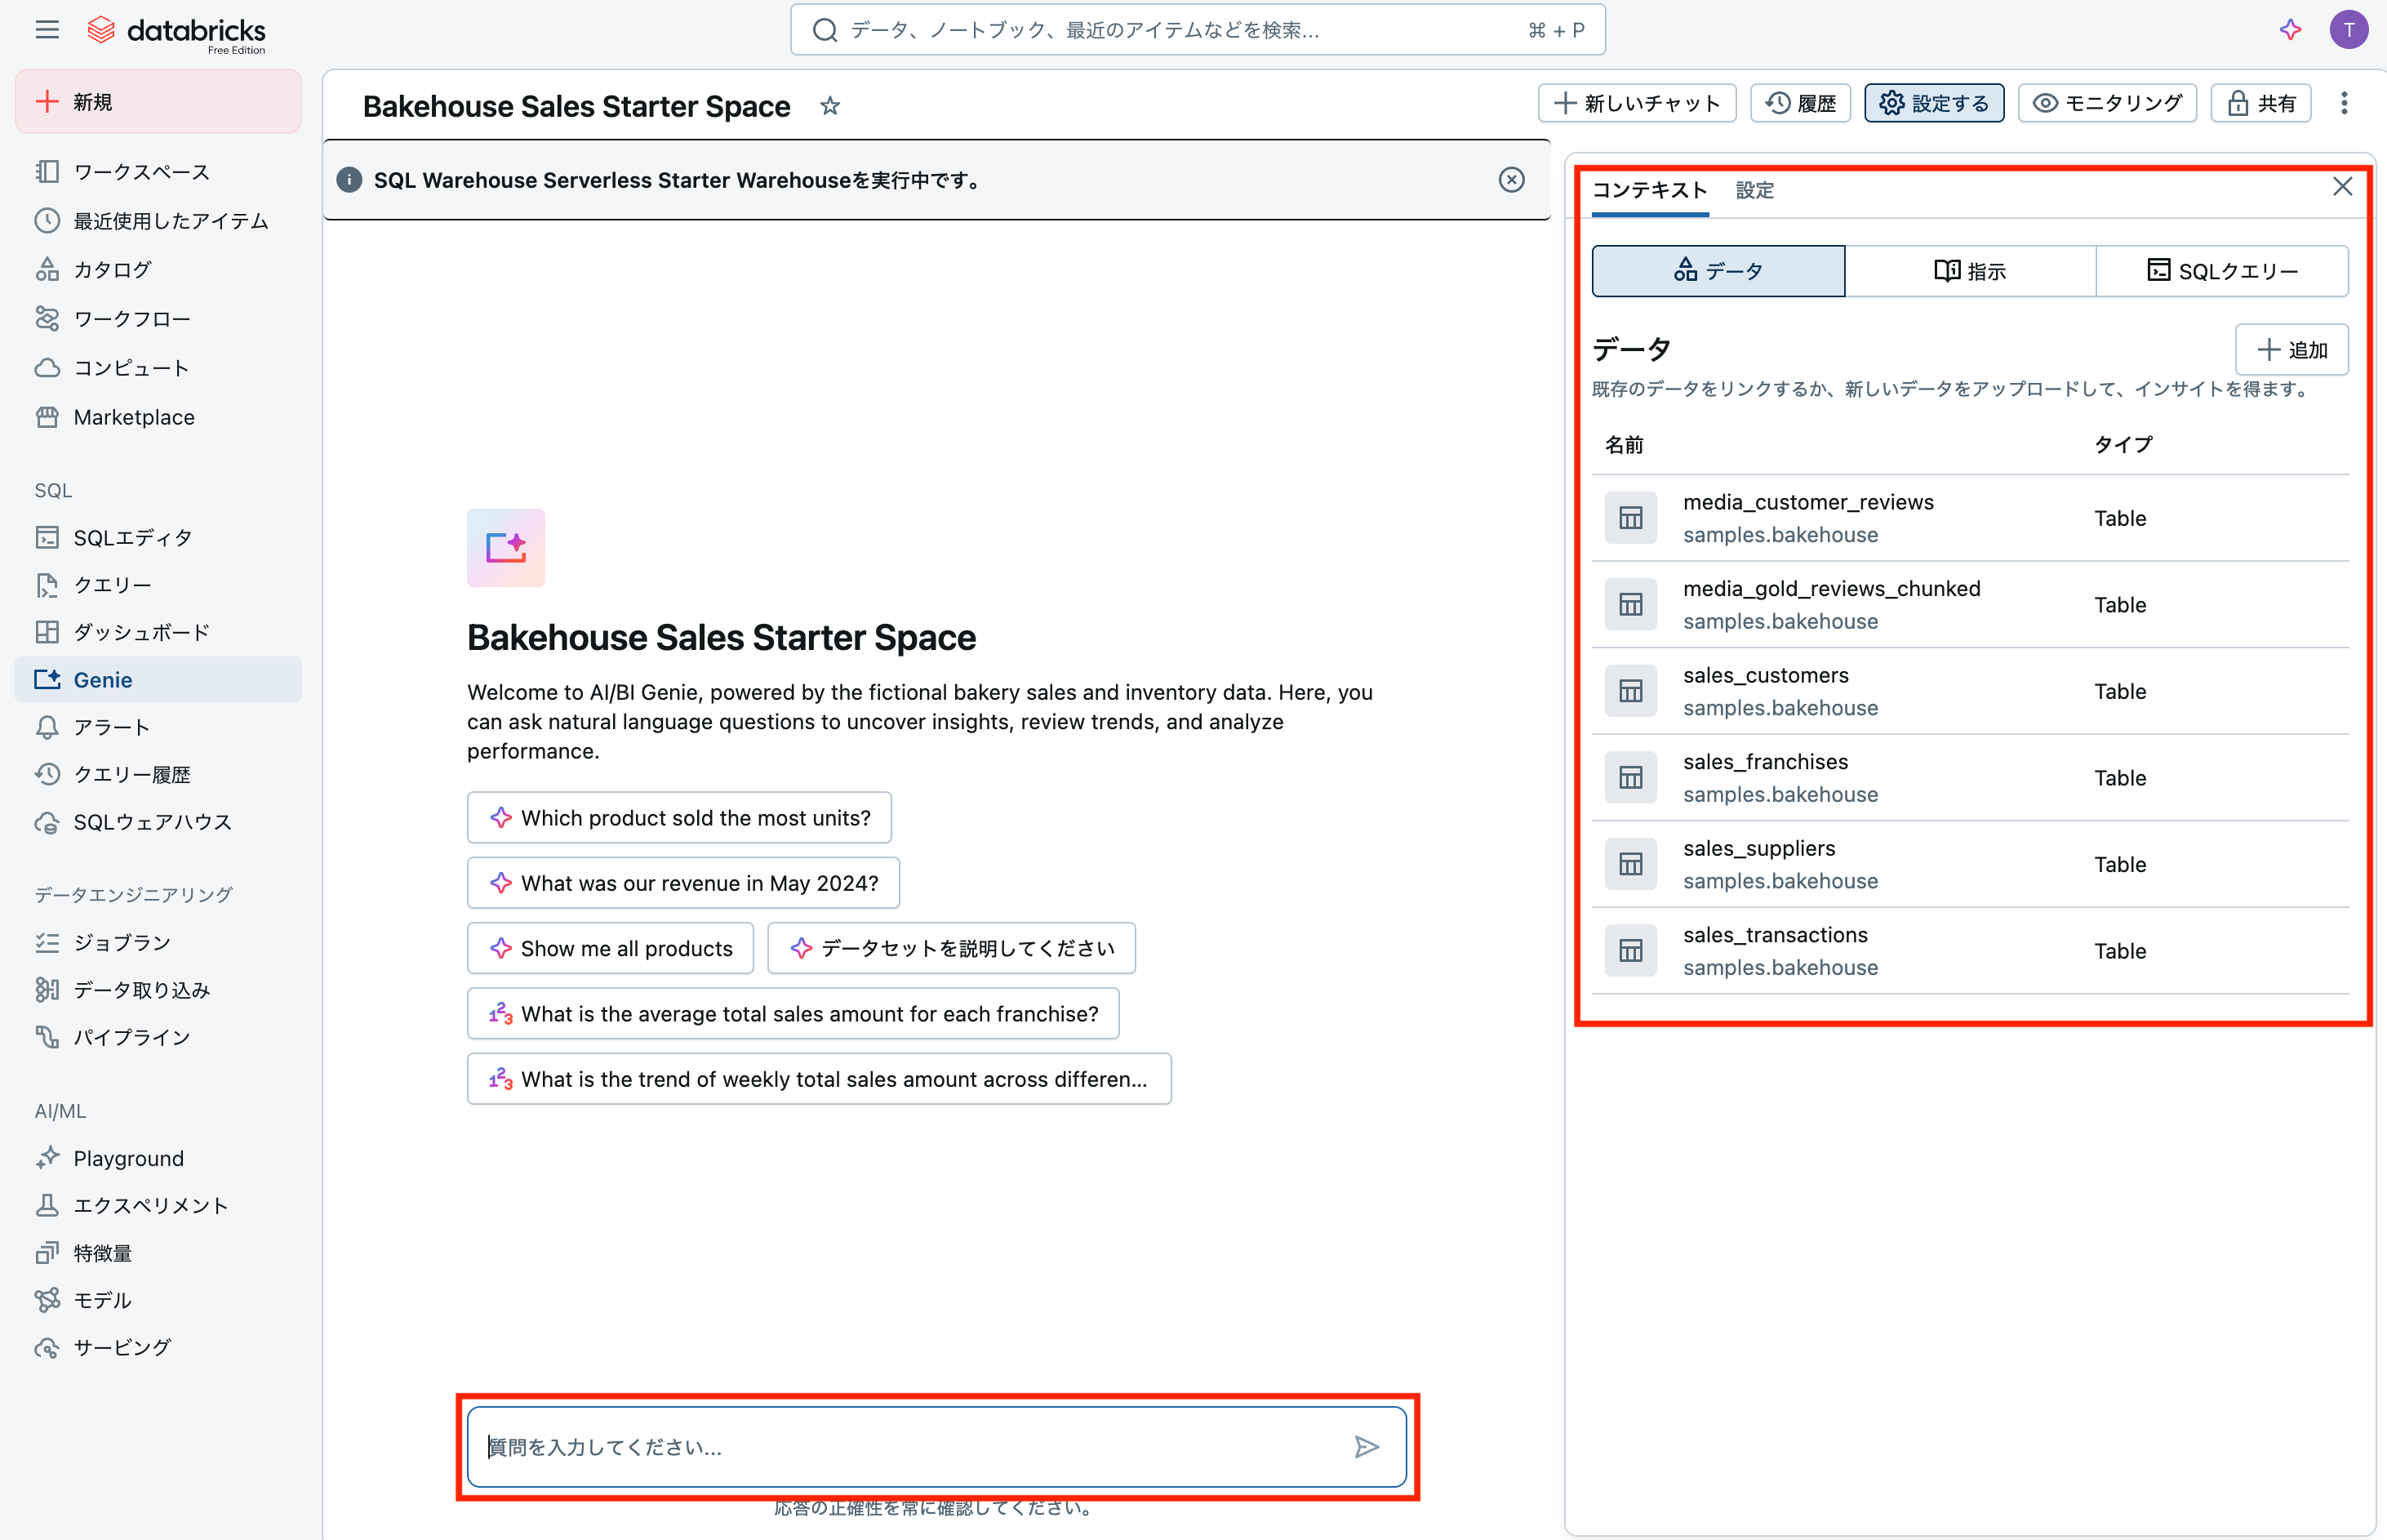Image resolution: width=2387 pixels, height=1540 pixels.
Task: Ask average total sales per franchise question
Action: click(793, 1014)
